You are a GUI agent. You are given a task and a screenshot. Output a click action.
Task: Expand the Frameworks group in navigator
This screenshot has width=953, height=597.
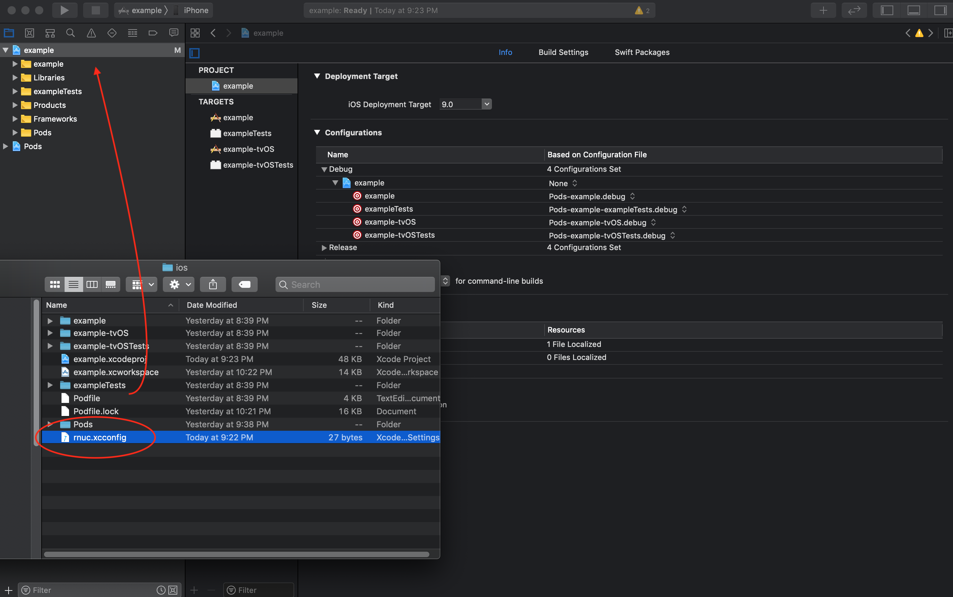pyautogui.click(x=15, y=119)
